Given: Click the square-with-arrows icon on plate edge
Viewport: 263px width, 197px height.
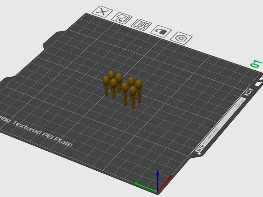Looking at the screenshot, I should 249,92.
